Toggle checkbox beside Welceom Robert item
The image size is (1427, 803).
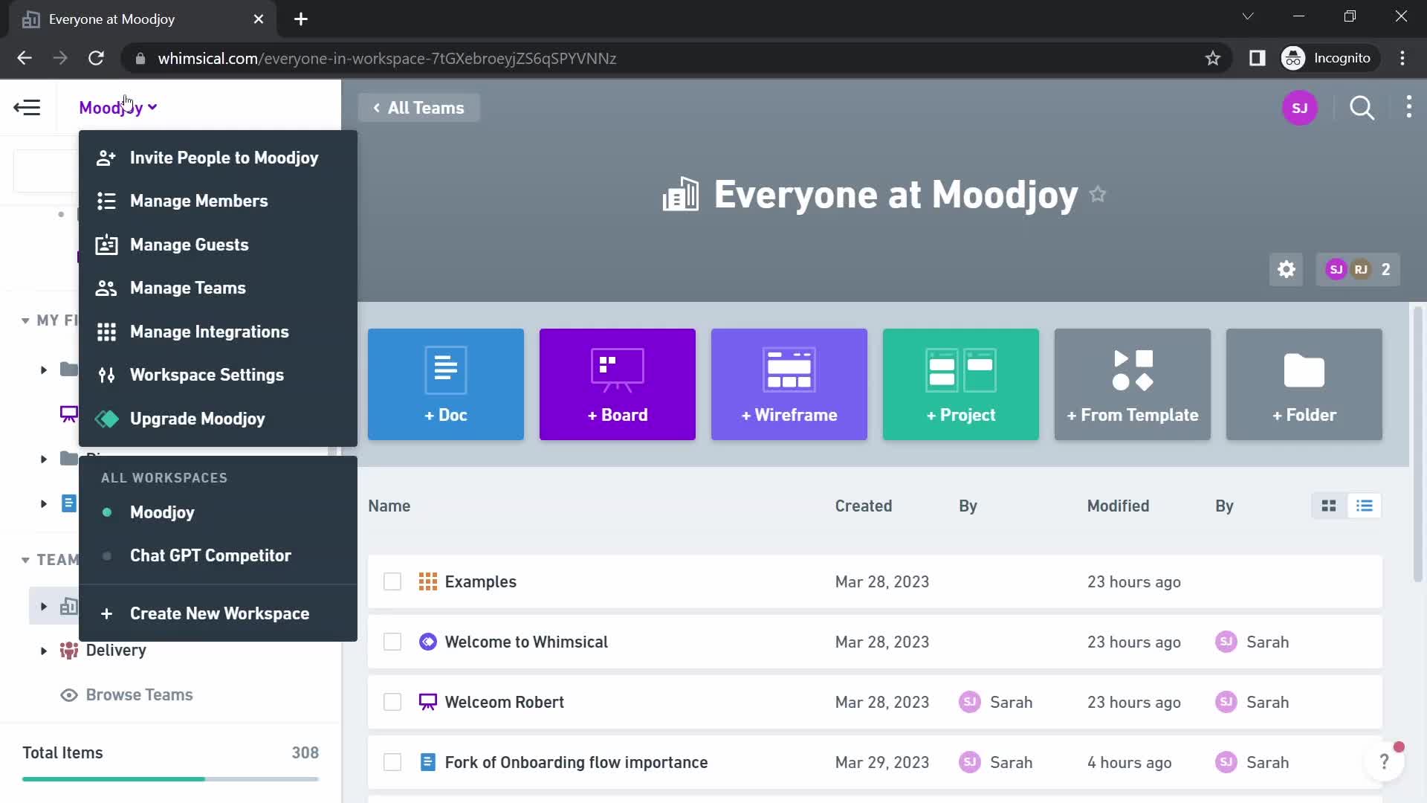392,702
